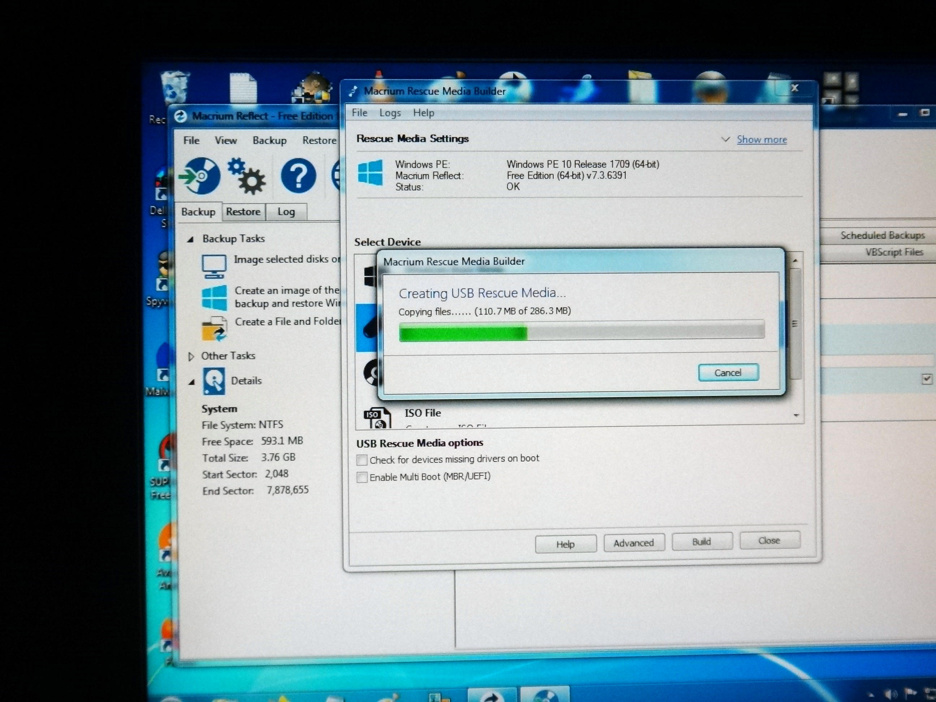The height and width of the screenshot is (702, 936).
Task: Enable Multi Boot (MBR/UEFI) checkbox
Action: coord(362,477)
